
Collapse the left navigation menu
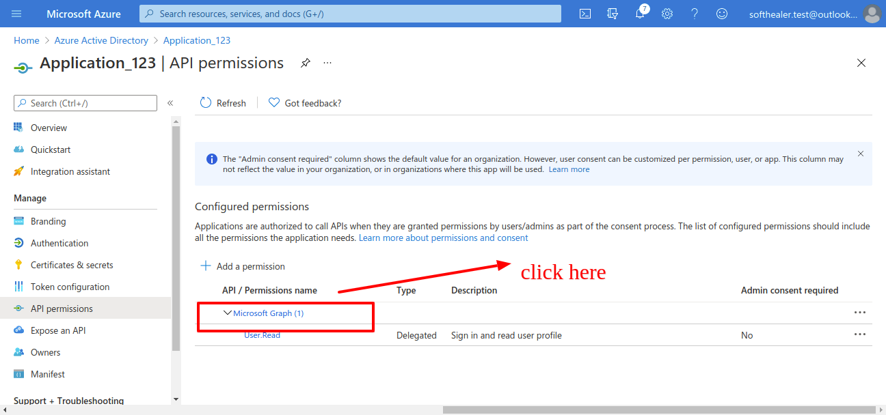point(170,103)
